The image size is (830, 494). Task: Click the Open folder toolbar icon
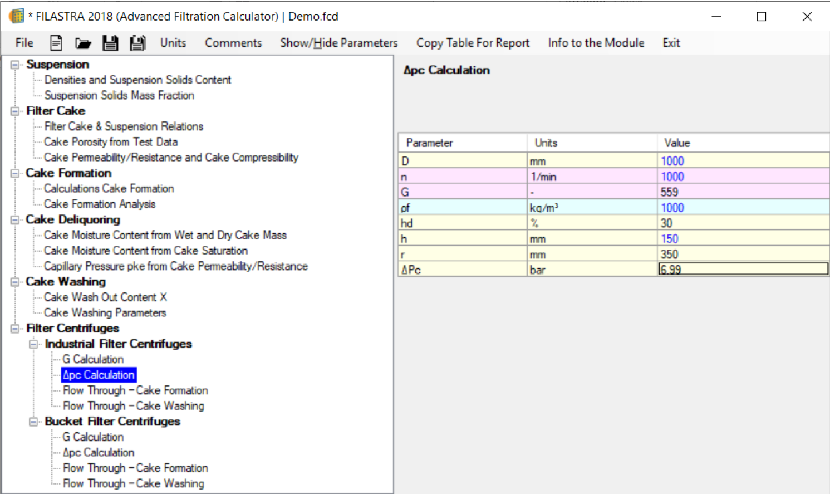point(83,43)
